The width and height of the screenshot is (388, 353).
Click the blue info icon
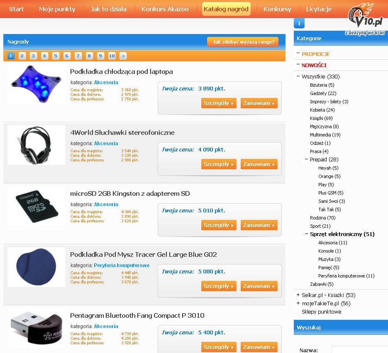coord(299,23)
